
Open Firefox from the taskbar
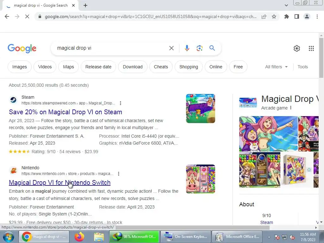coord(79,237)
